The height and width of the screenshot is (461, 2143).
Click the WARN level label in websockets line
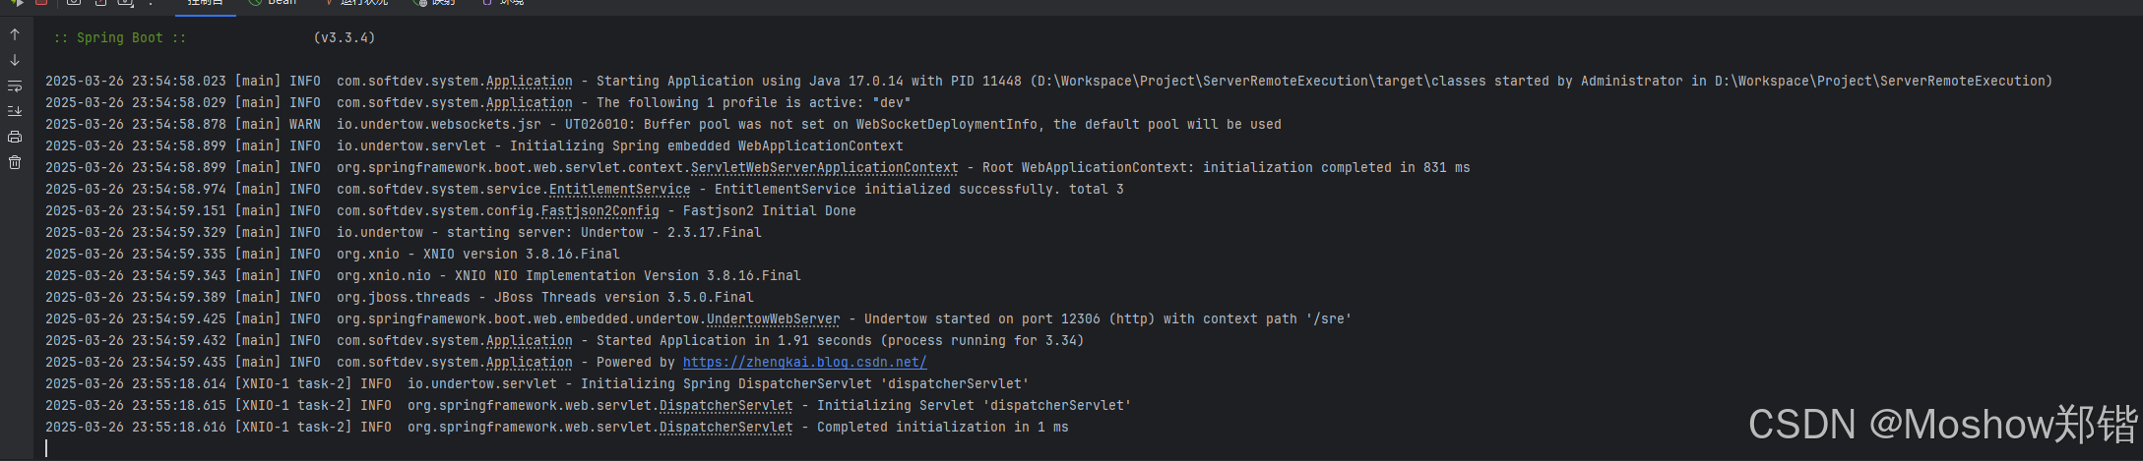point(305,125)
